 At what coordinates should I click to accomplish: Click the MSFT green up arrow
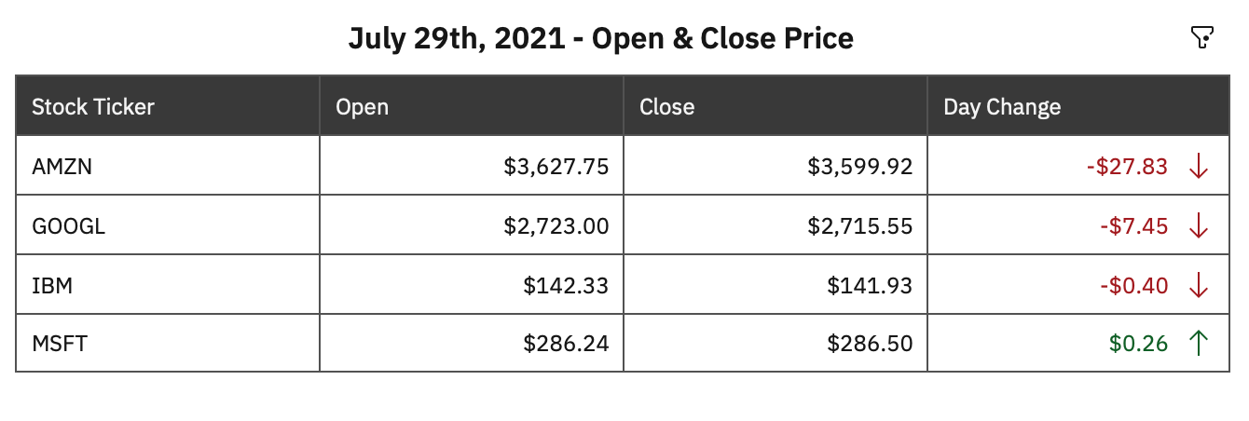tap(1199, 344)
